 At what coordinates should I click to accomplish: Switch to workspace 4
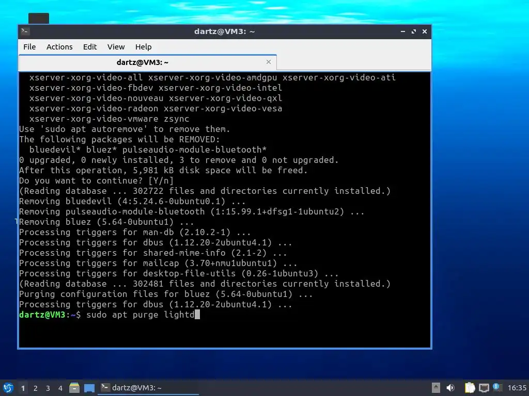(60, 388)
